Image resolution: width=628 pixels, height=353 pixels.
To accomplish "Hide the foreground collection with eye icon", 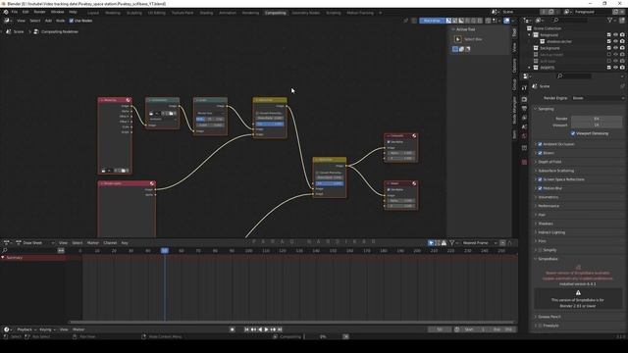I will pyautogui.click(x=615, y=35).
